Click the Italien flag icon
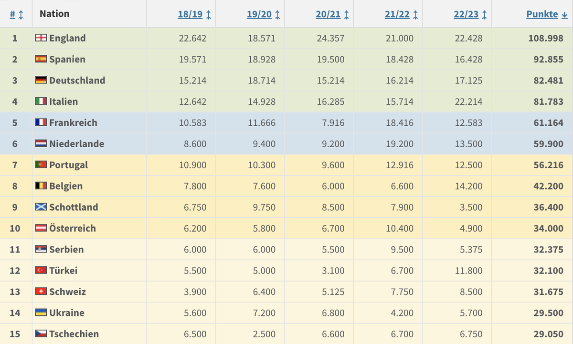The width and height of the screenshot is (573, 344). [x=41, y=101]
